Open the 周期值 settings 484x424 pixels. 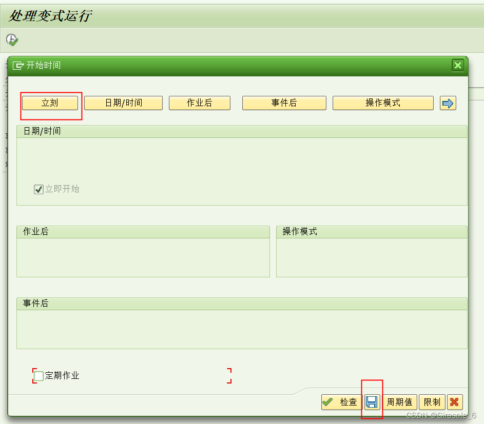coord(400,402)
